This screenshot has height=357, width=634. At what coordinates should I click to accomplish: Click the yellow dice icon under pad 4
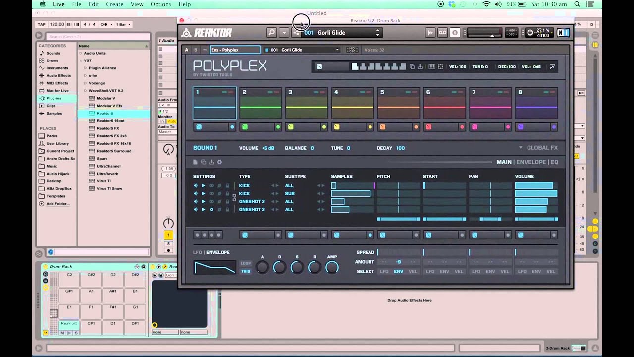click(337, 127)
